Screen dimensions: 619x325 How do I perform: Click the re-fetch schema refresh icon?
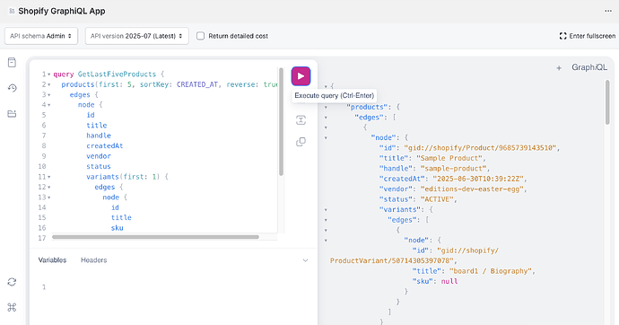tap(12, 282)
